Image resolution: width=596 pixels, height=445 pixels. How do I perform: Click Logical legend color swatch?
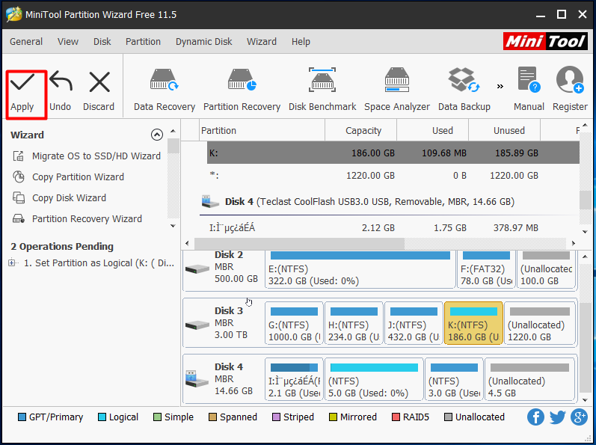tap(102, 417)
